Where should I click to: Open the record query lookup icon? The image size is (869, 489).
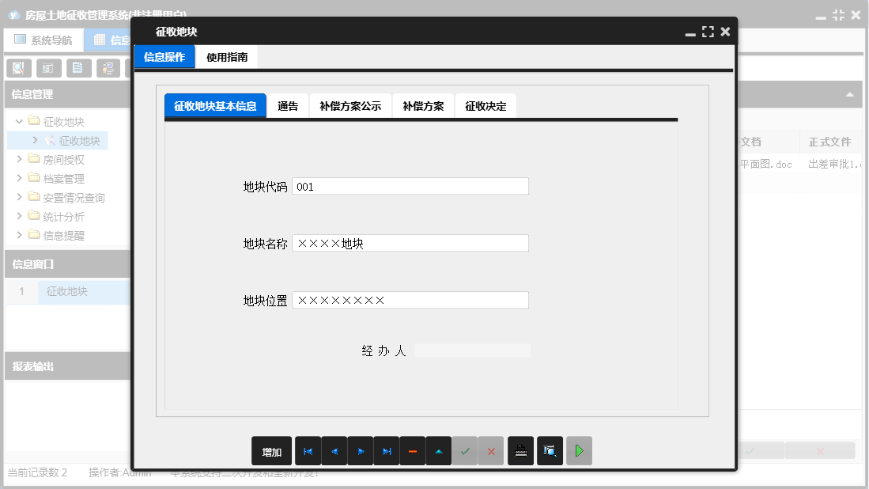(550, 450)
